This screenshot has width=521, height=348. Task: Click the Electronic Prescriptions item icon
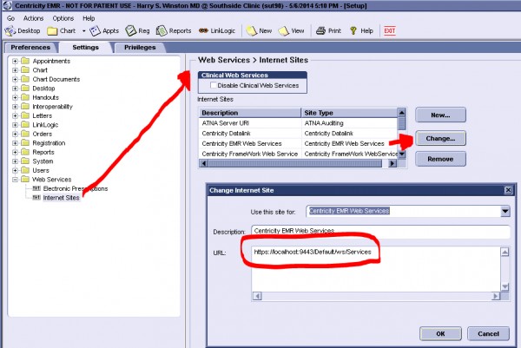36,188
